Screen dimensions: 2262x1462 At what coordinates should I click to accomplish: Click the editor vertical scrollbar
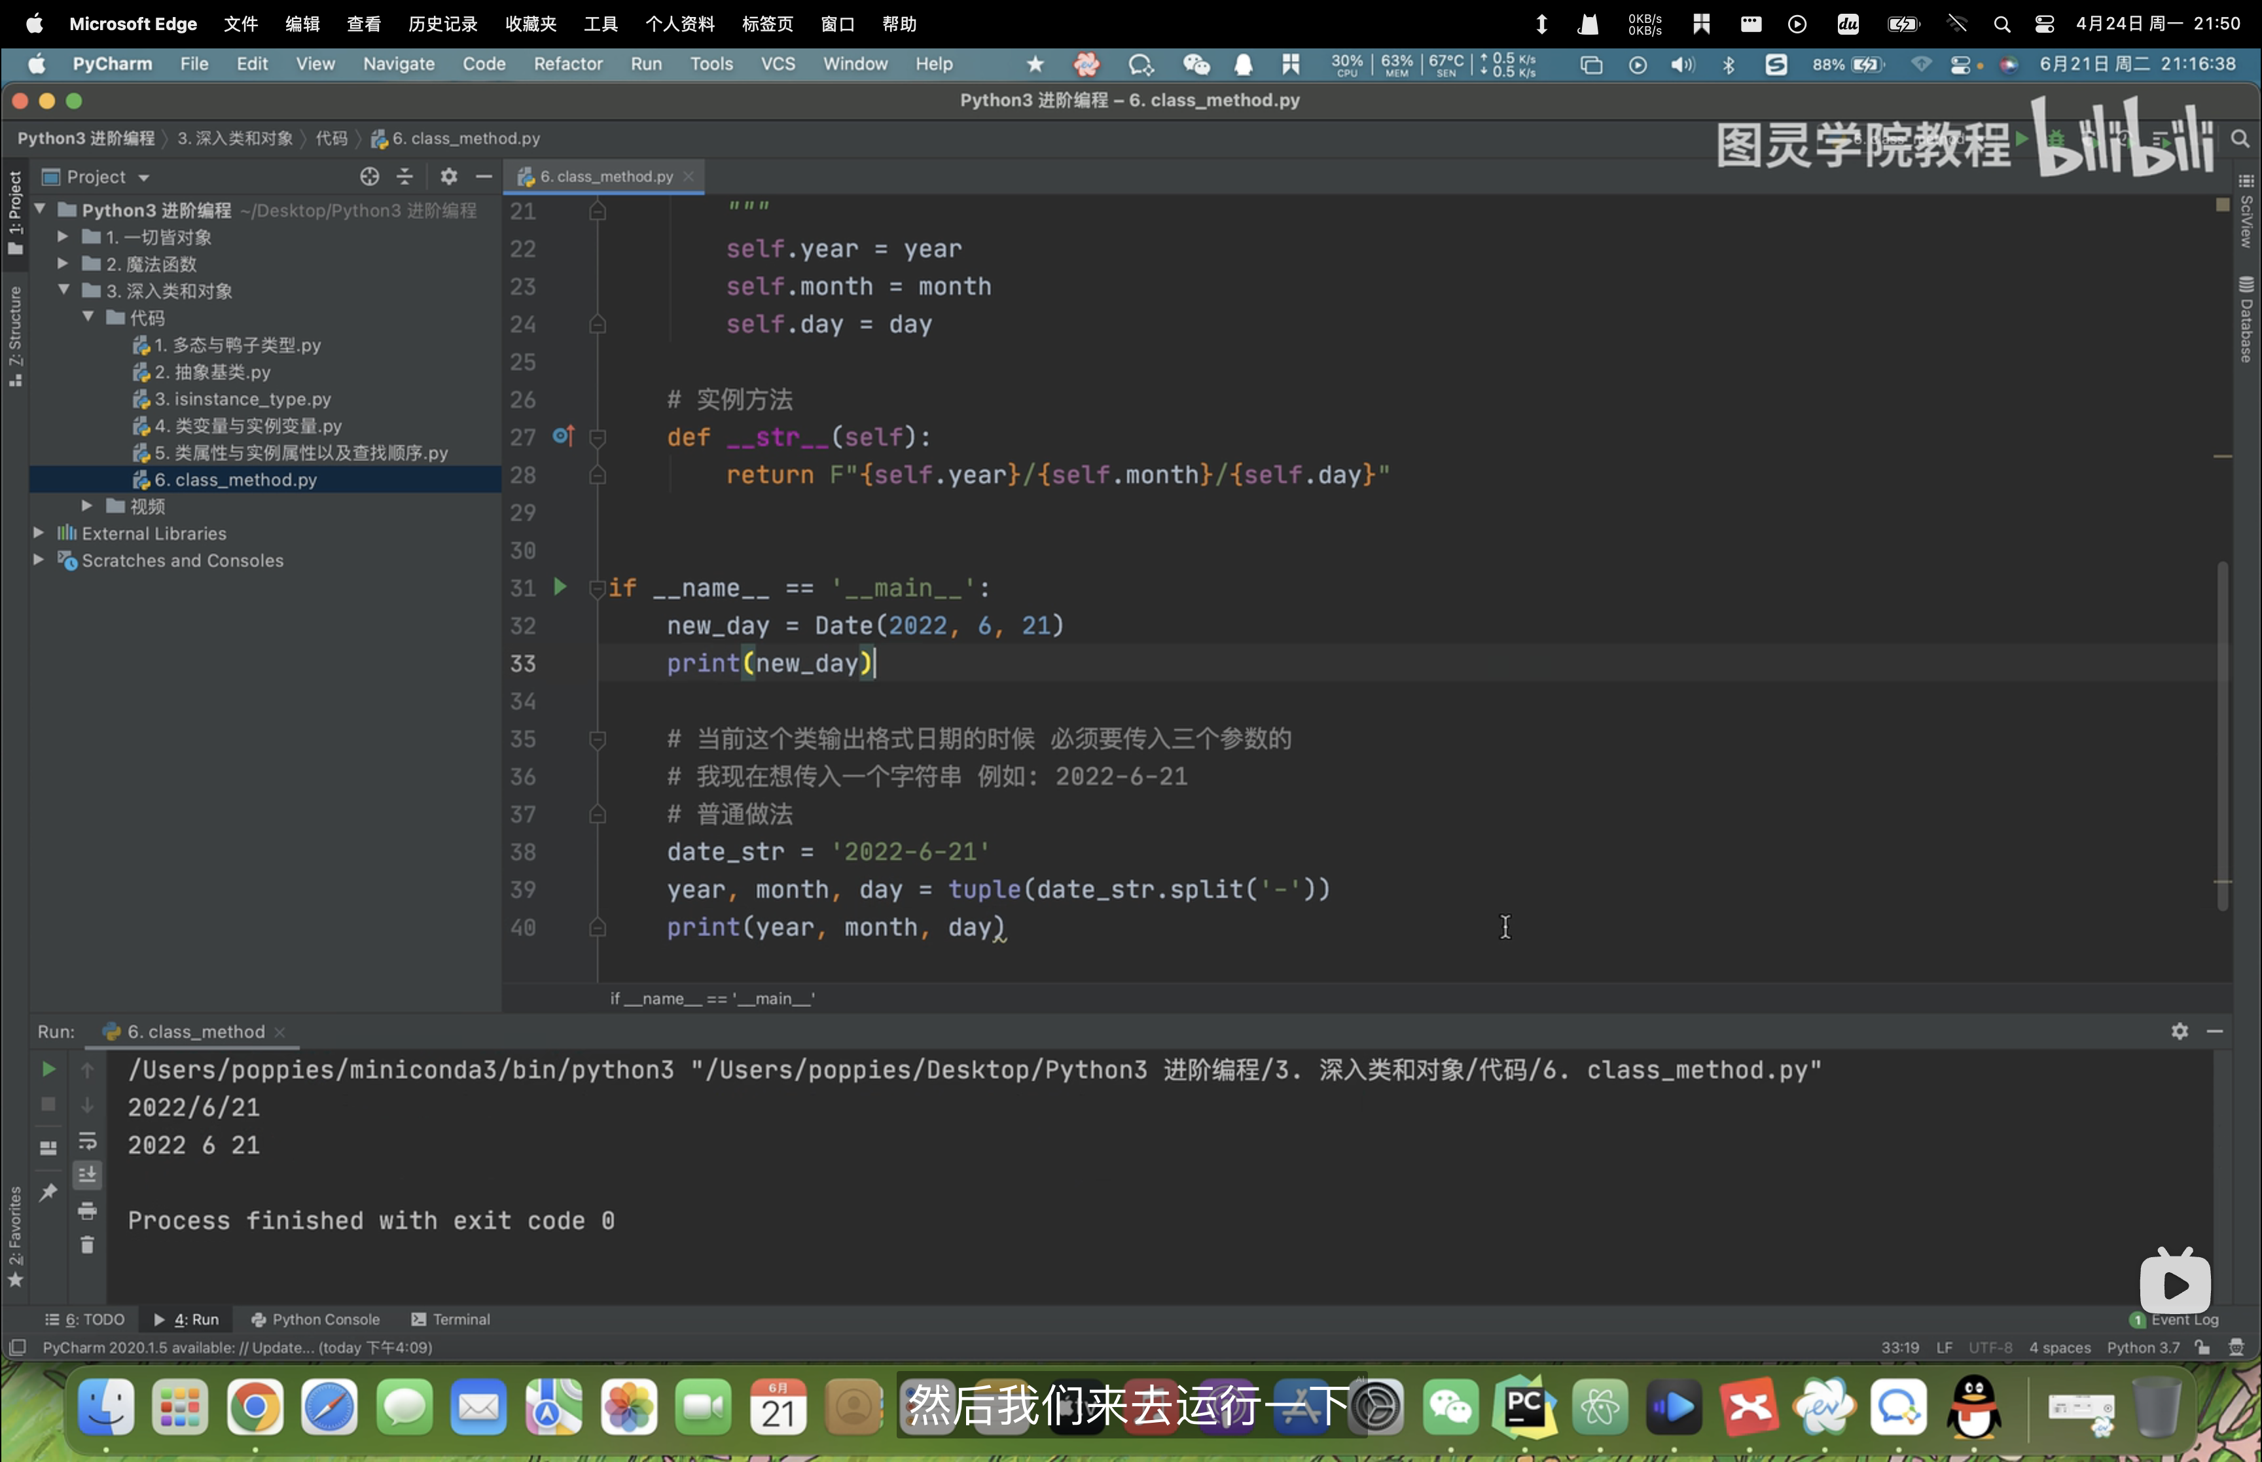pyautogui.click(x=2223, y=736)
